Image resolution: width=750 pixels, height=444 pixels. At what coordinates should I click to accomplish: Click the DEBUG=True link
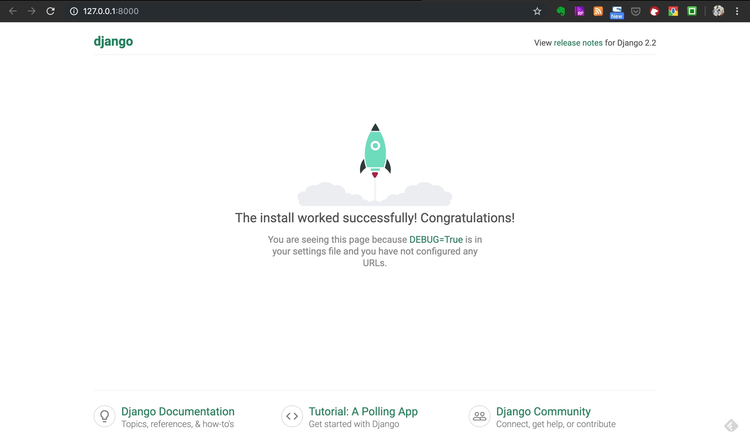click(436, 240)
